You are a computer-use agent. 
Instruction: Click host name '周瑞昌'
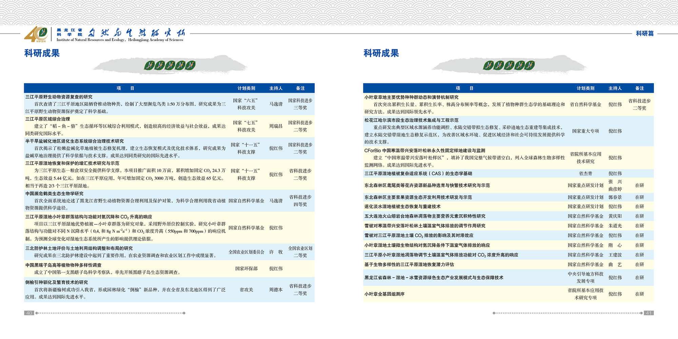pos(276,126)
